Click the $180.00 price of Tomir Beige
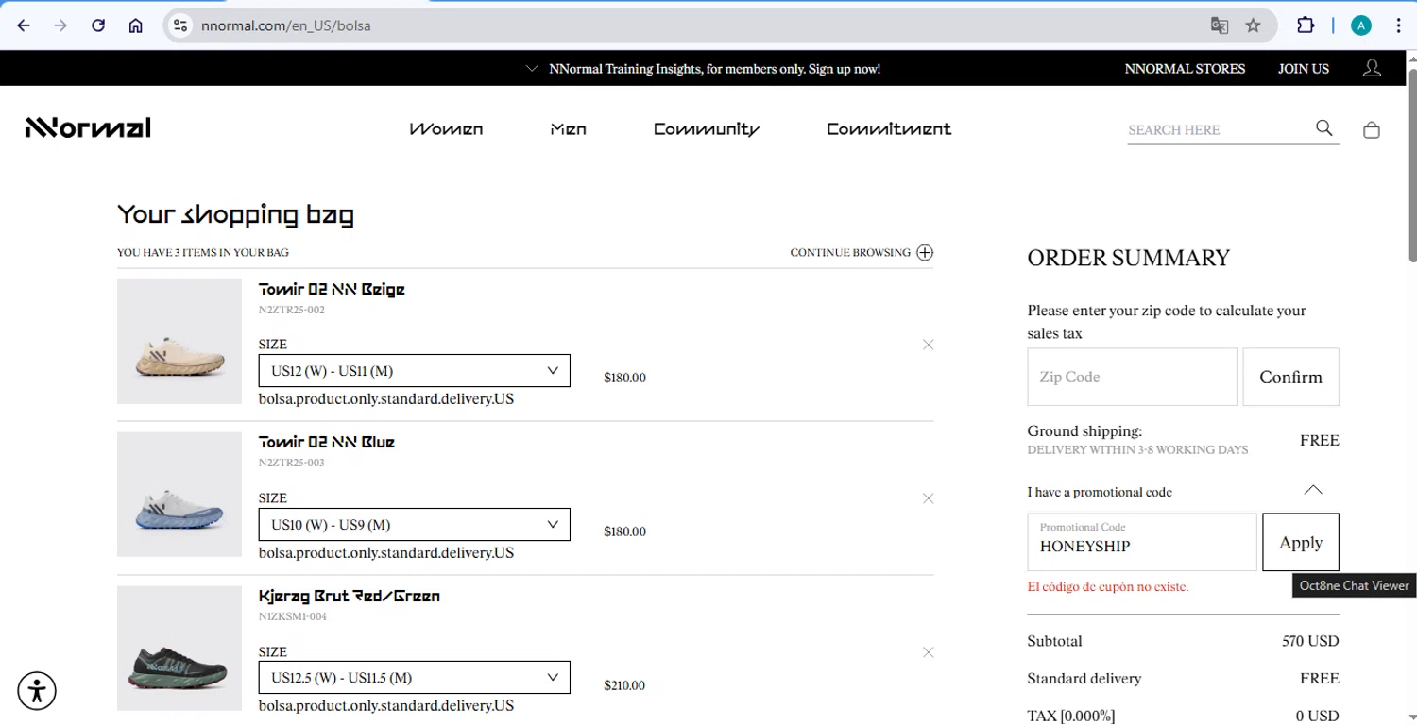Image resolution: width=1417 pixels, height=725 pixels. click(625, 378)
